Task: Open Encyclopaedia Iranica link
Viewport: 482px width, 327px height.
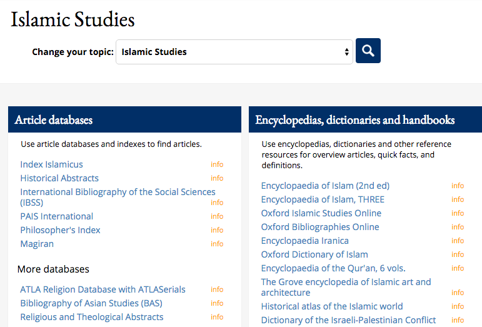Action: pyautogui.click(x=305, y=241)
